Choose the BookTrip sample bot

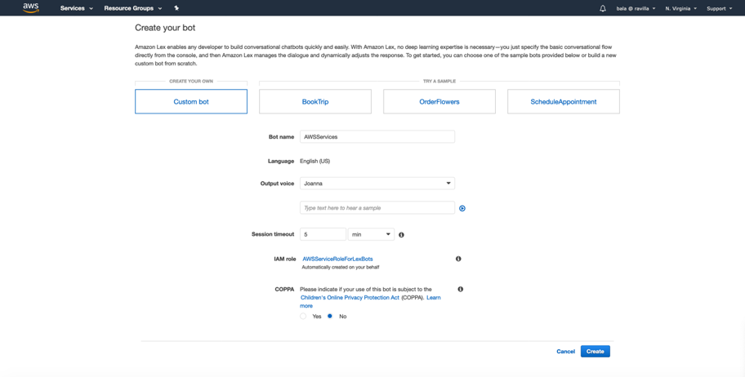coord(315,102)
